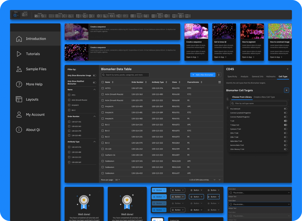
Task: Open My Account in the sidebar
Action: 35,115
